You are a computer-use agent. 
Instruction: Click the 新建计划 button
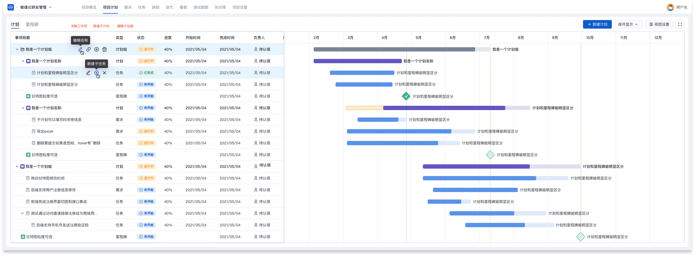tap(597, 24)
